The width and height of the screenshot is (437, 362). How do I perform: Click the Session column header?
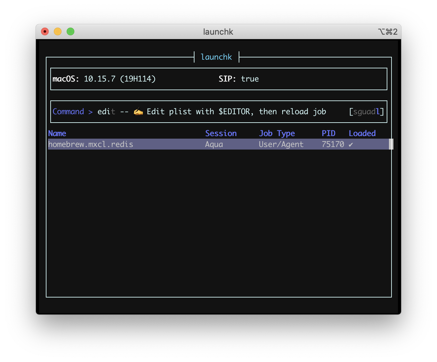point(221,134)
